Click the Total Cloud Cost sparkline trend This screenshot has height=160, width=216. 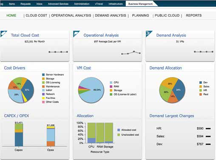[58, 52]
